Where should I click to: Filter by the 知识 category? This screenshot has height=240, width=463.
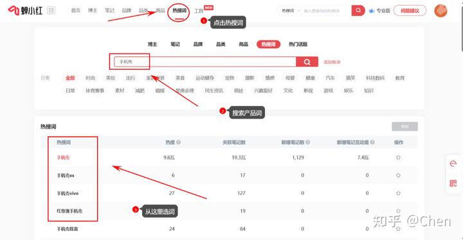click(368, 91)
